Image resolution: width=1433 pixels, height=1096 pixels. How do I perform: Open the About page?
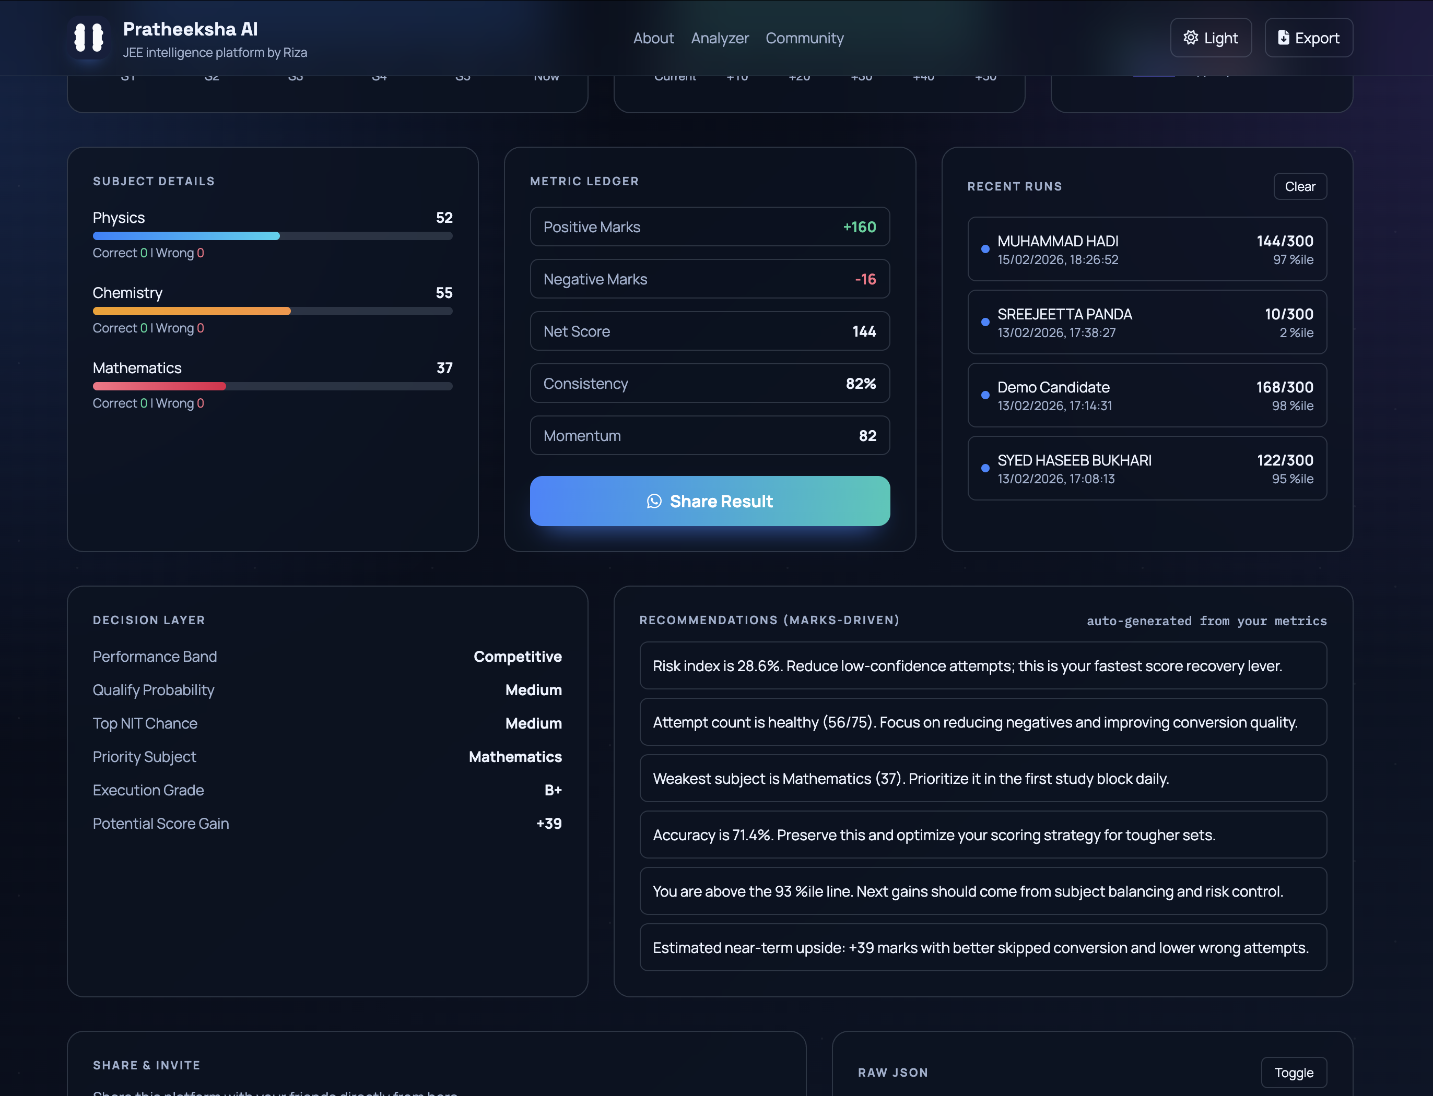coord(653,38)
